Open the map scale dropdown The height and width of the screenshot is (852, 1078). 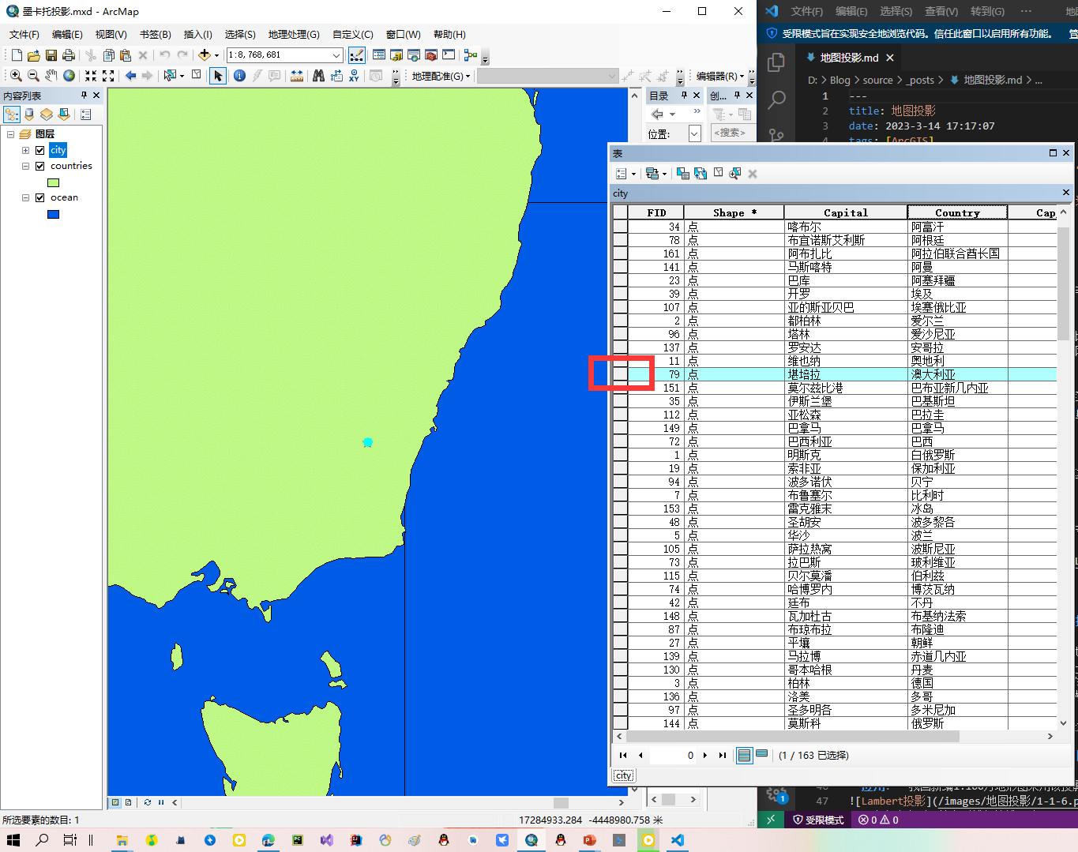(336, 55)
